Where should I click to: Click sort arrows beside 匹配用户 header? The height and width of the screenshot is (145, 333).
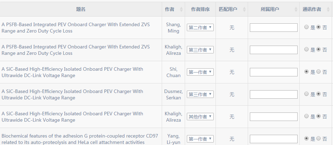point(244,9)
